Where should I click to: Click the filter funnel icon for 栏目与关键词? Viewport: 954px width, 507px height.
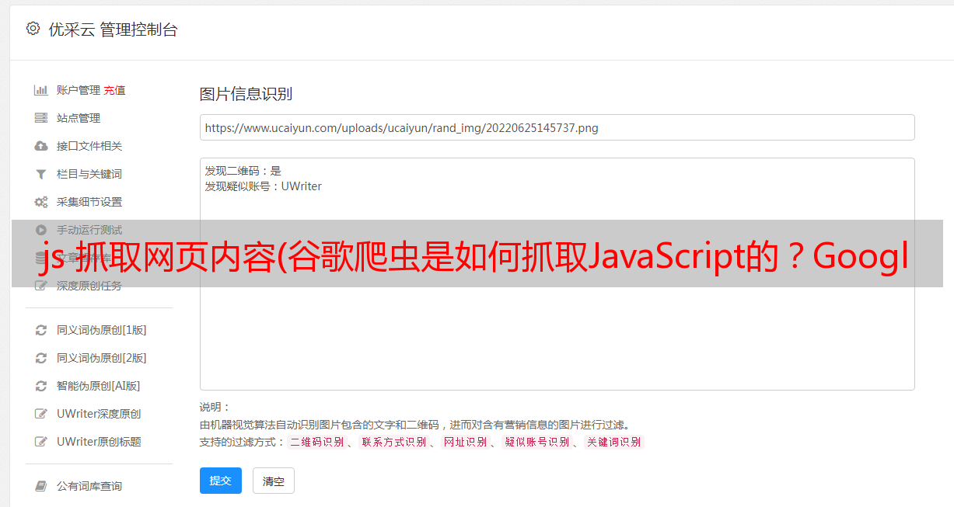point(41,174)
